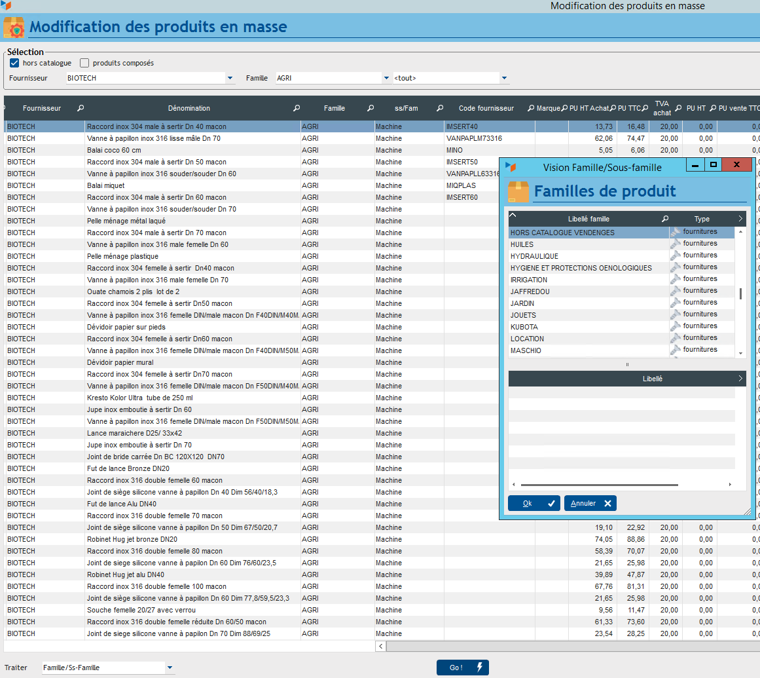Screen dimensions: 760x678
Task: Confirm with the Ok button
Action: [x=534, y=503]
